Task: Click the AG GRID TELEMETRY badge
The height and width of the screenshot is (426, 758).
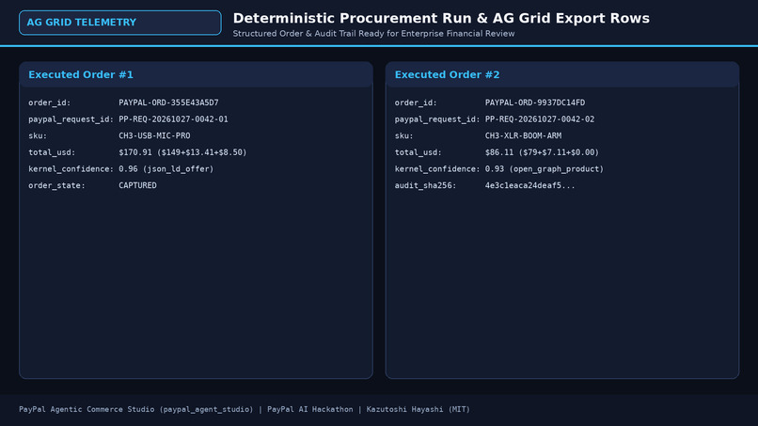Action: pos(119,23)
